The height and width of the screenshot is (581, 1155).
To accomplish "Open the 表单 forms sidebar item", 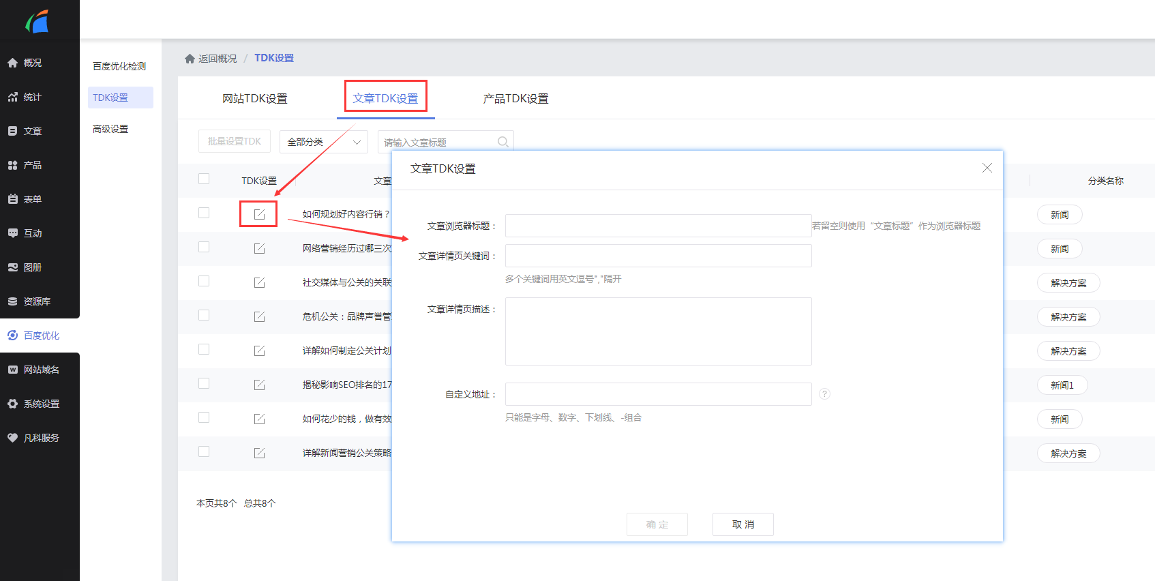I will [x=40, y=199].
